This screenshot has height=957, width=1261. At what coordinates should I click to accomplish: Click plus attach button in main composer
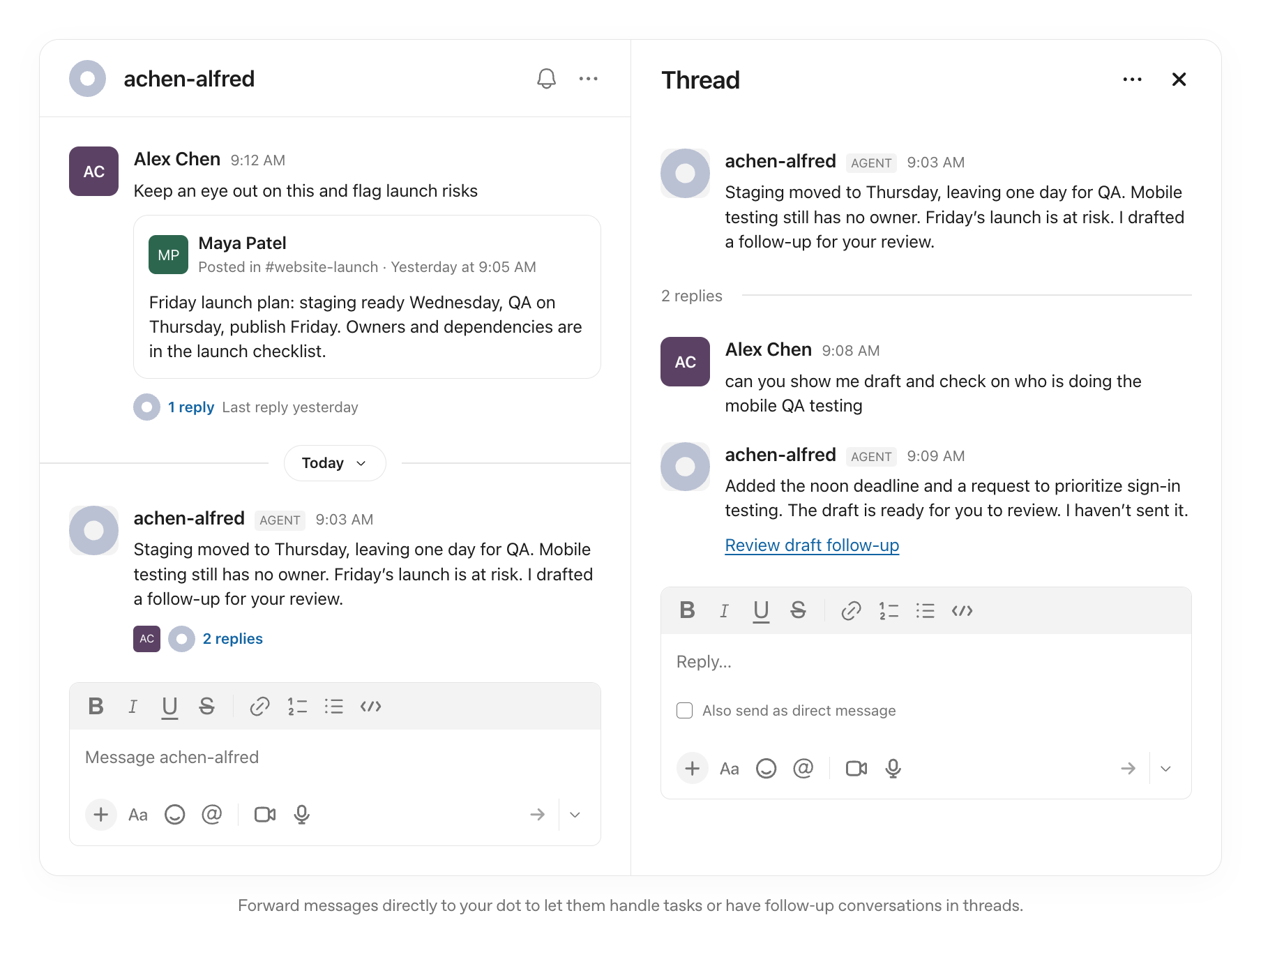click(x=101, y=815)
